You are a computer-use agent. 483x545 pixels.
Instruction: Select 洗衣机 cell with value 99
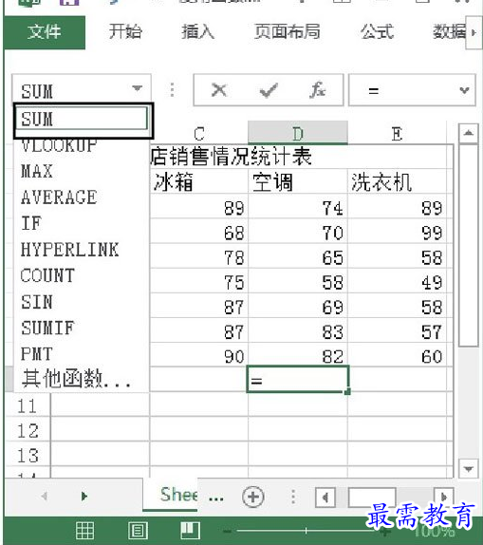(398, 232)
